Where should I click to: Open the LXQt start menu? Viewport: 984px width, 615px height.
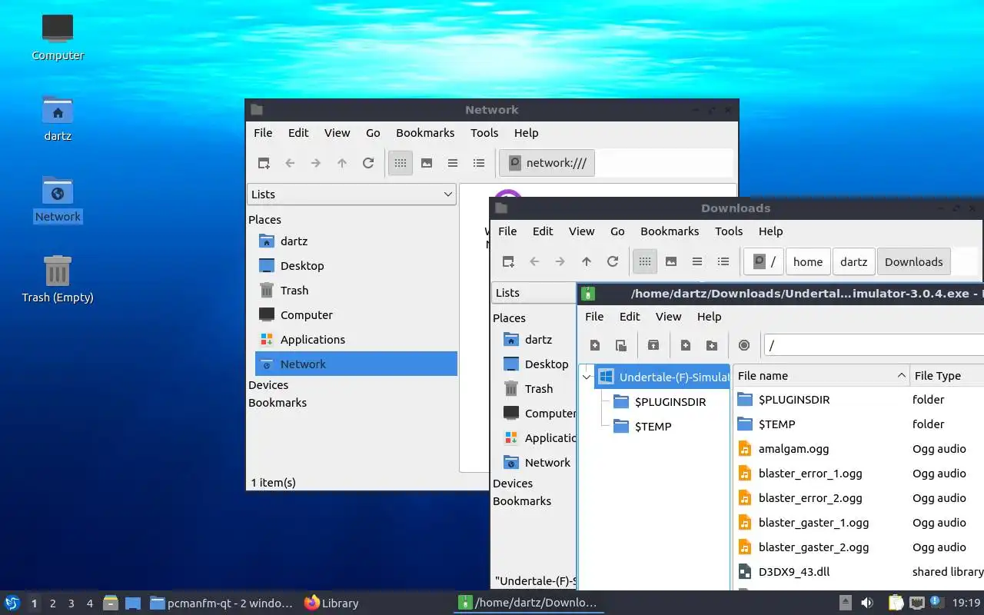pos(12,603)
